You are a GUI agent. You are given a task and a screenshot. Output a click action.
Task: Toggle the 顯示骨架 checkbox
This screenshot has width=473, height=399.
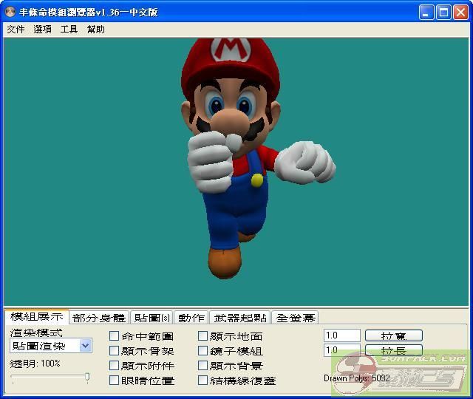point(115,351)
